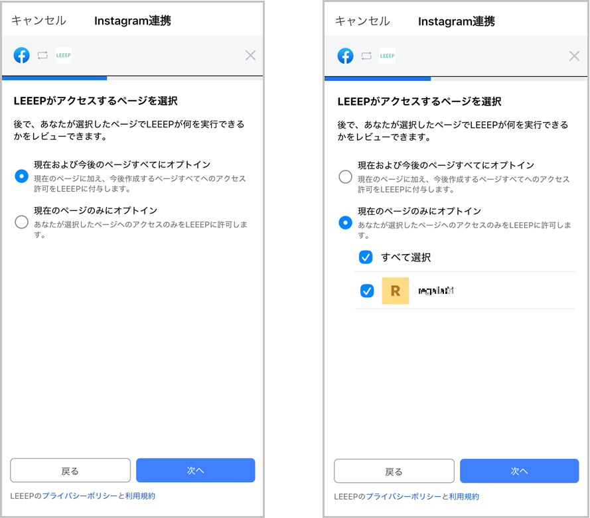The height and width of the screenshot is (518, 590).
Task: Toggle the checkbox beside the R page
Action: (x=367, y=291)
